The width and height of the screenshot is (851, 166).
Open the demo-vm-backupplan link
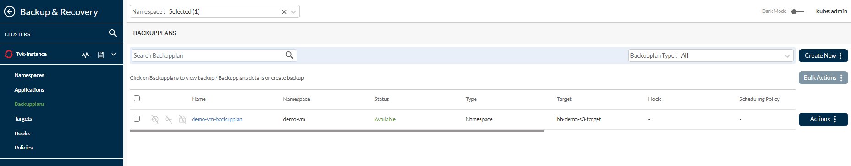click(x=217, y=119)
